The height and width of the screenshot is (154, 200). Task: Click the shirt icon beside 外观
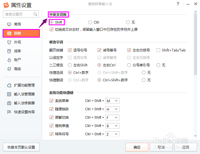9,42
